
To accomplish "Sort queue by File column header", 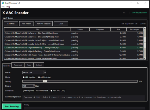I will coord(37,29).
